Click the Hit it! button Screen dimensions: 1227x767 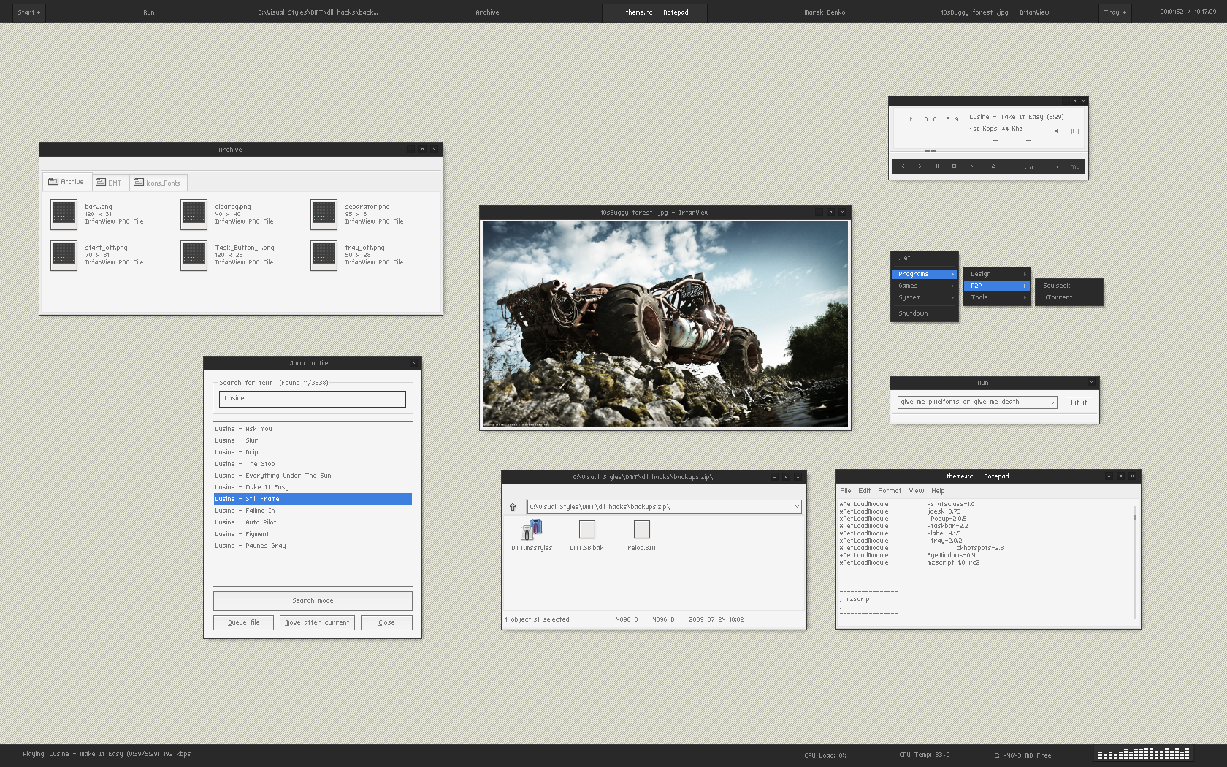pyautogui.click(x=1079, y=402)
